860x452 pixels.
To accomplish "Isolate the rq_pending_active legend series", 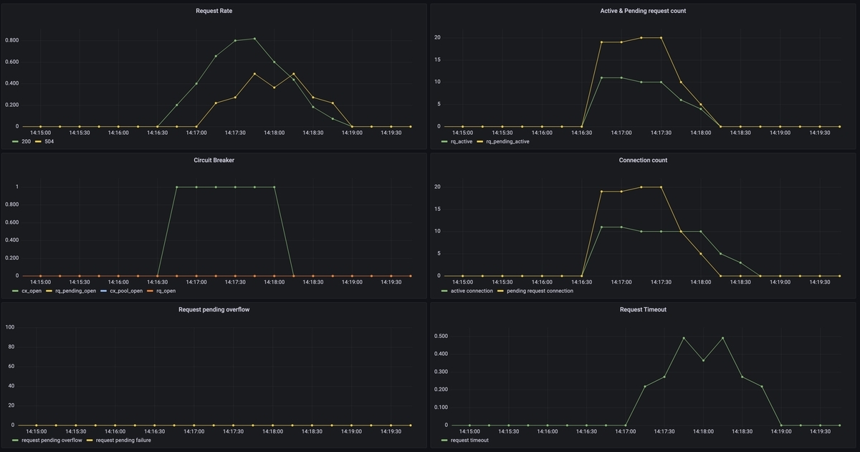I will [507, 141].
